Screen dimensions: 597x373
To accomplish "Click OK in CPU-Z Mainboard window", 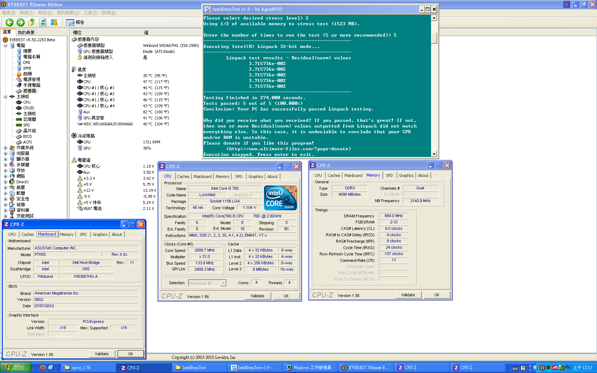I will (130, 354).
